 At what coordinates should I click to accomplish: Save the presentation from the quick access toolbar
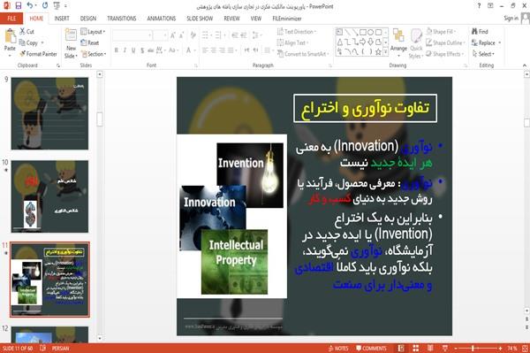click(19, 6)
